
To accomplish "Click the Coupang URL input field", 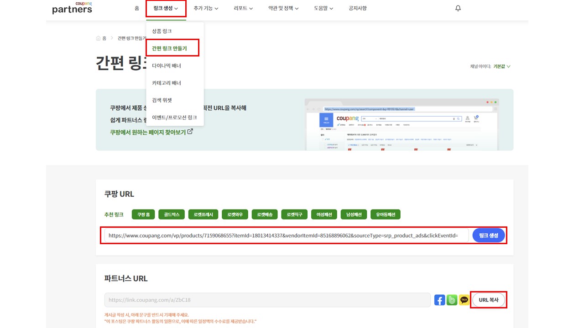I will point(287,236).
